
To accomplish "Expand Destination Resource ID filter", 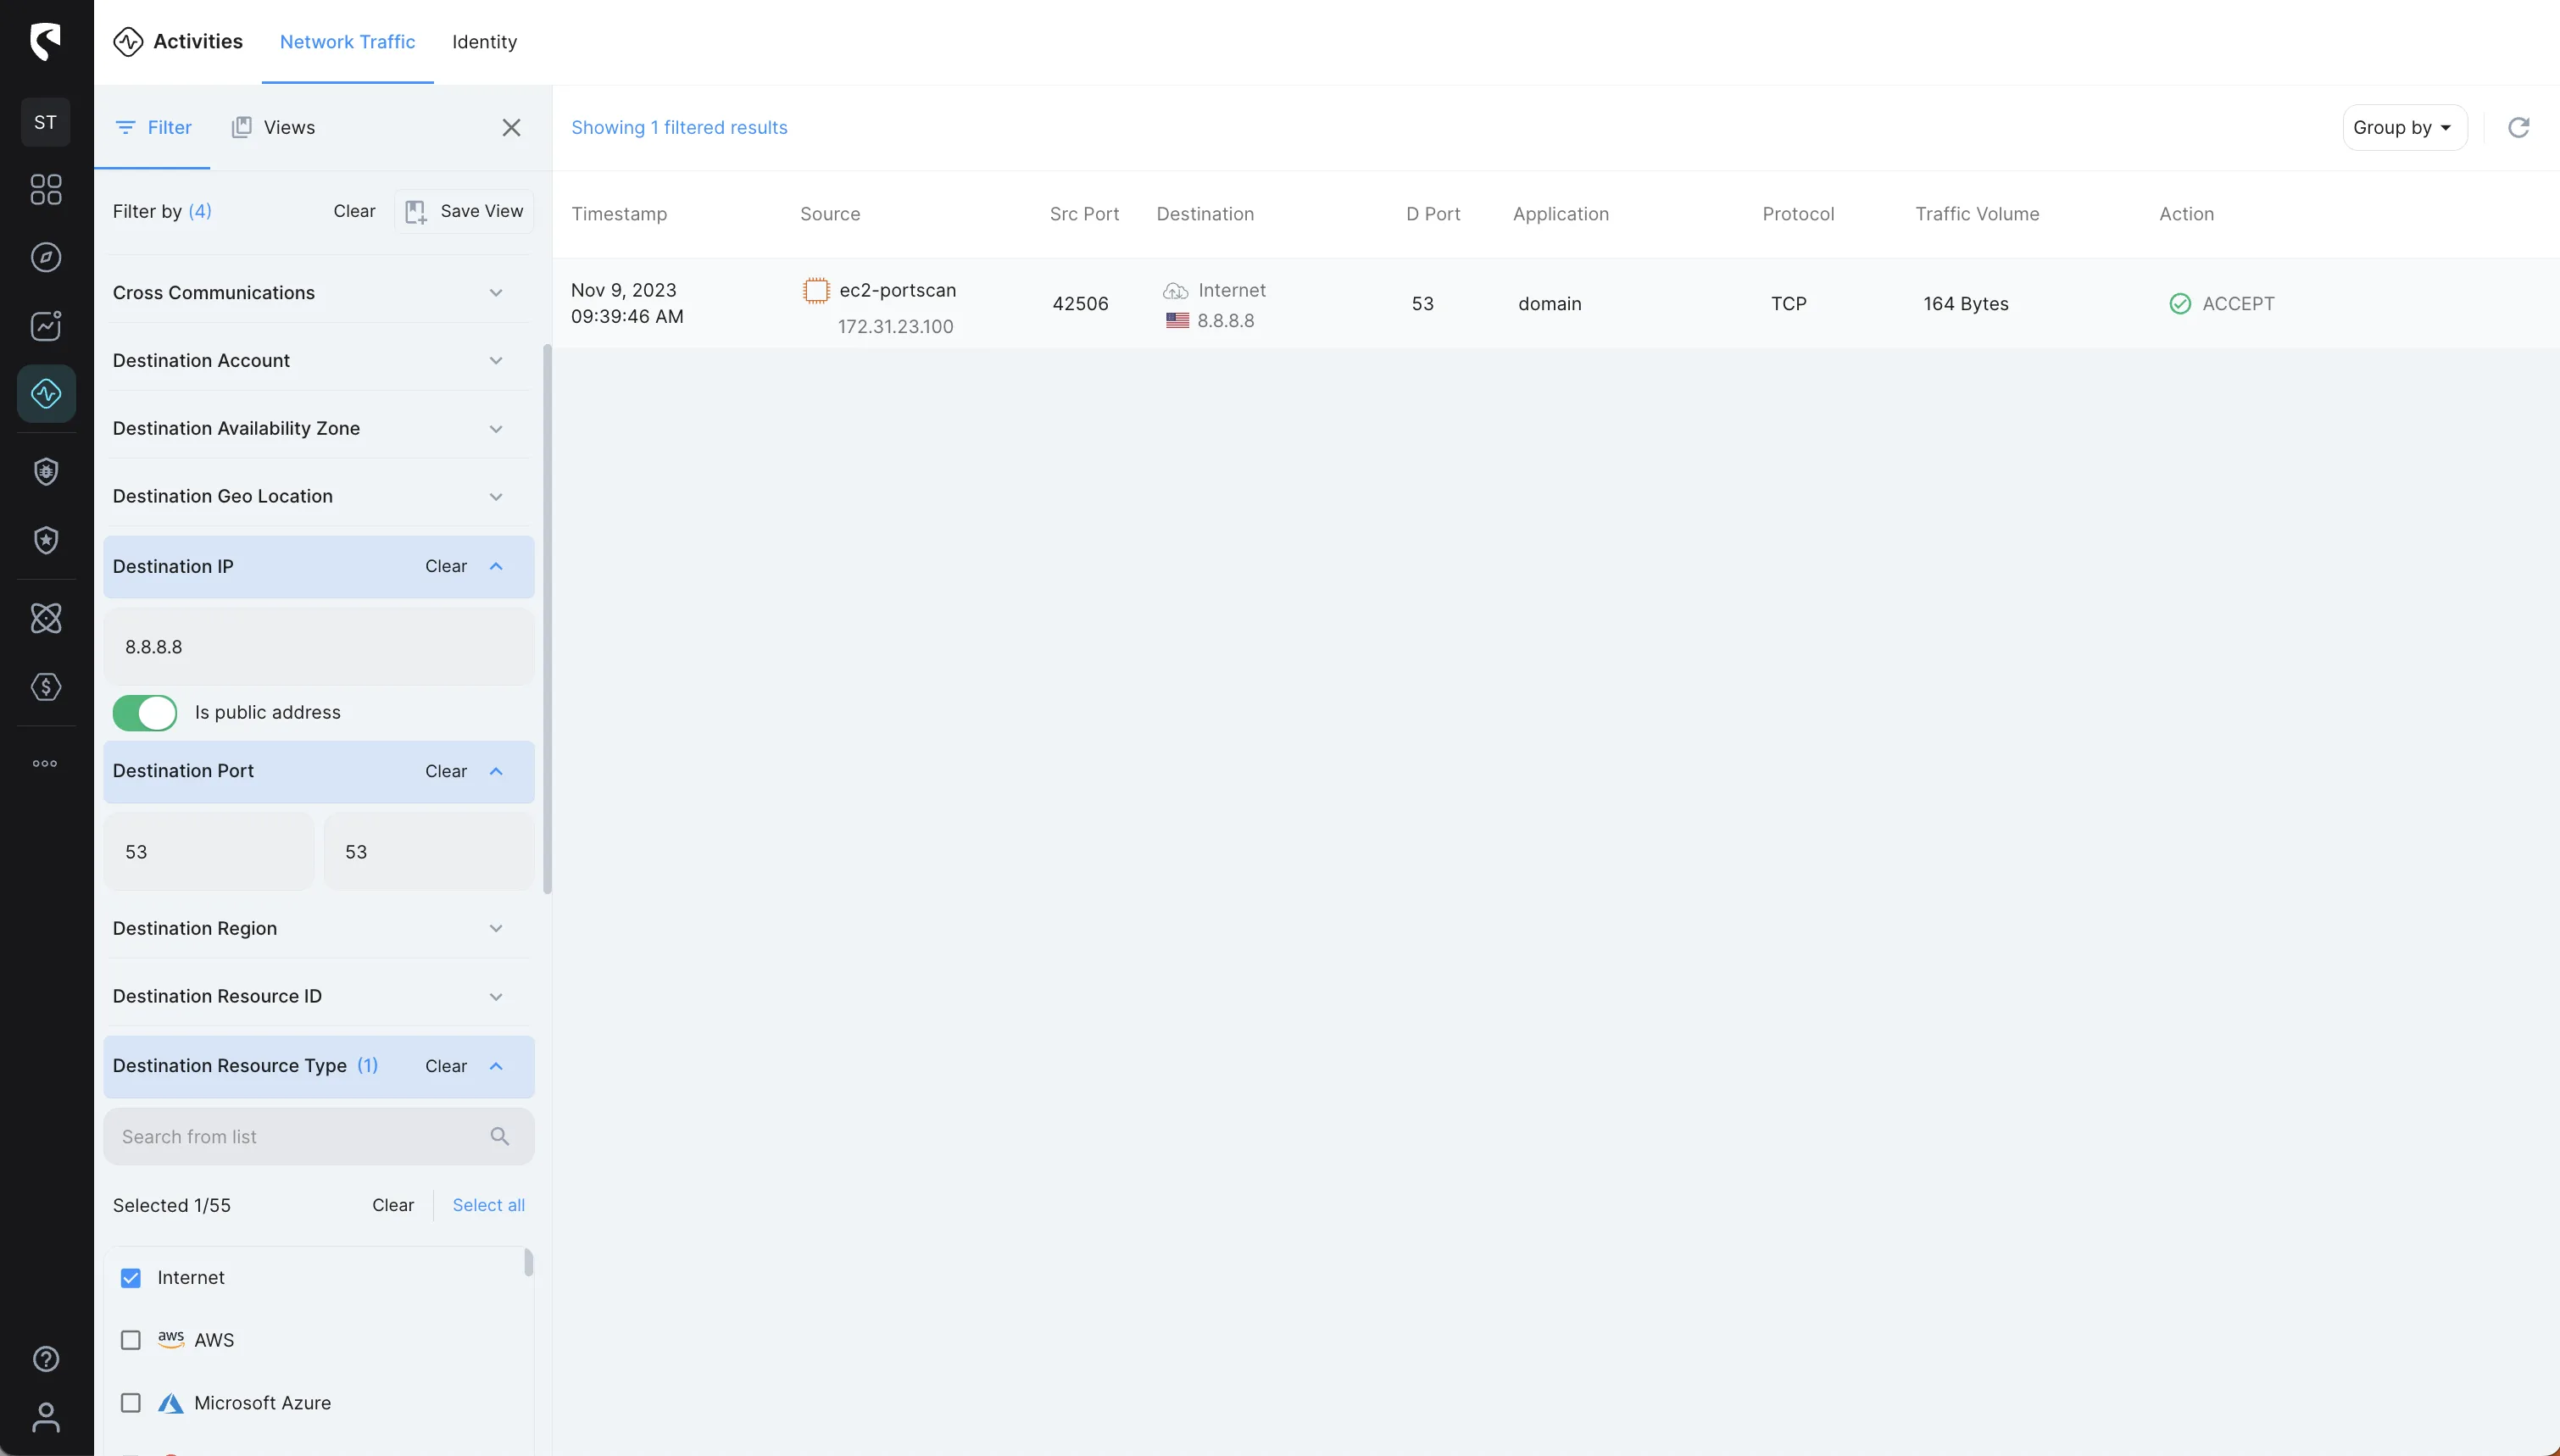I will [496, 996].
